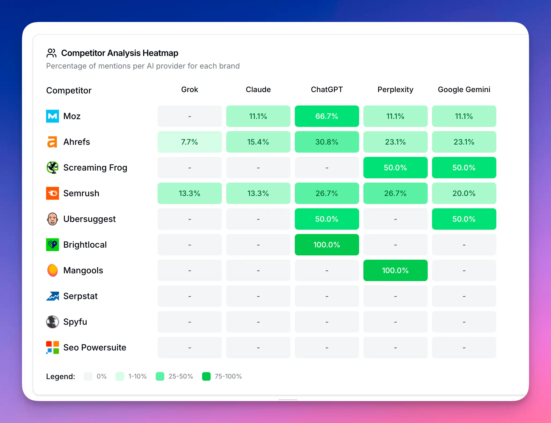Click Ahrefs' 7.7% Grok cell
551x423 pixels.
[189, 142]
